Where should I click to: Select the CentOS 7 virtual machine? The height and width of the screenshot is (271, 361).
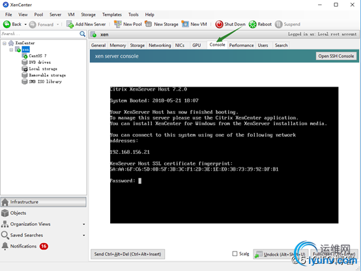click(38, 56)
